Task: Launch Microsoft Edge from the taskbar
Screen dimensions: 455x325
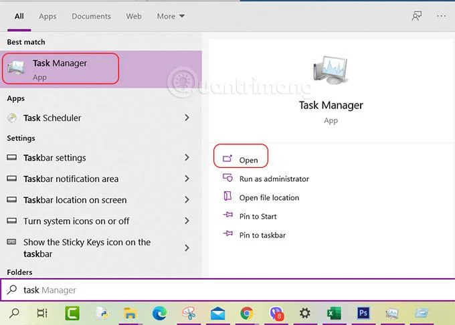Action: click(x=159, y=313)
